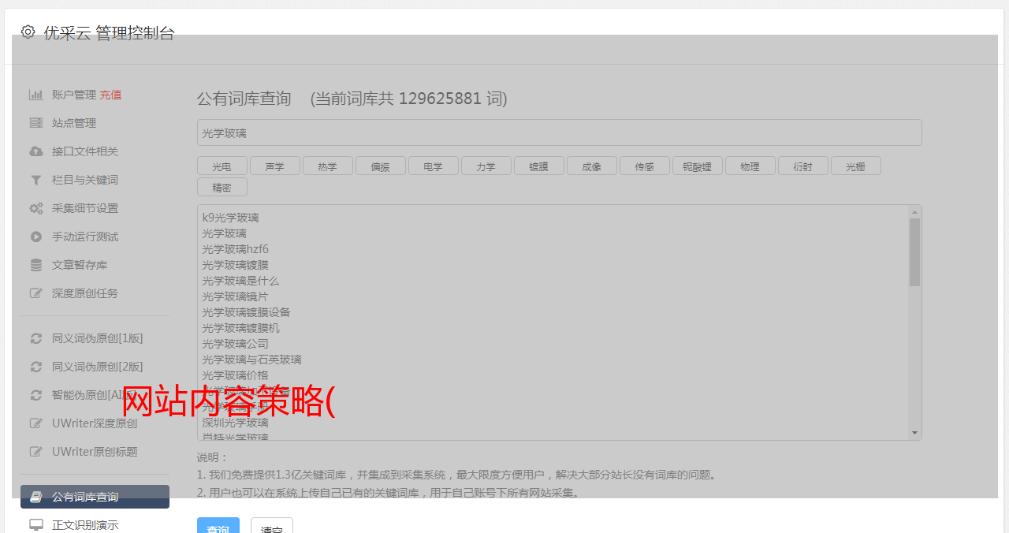Viewport: 1009px width, 533px height.
Task: Choose the 精密 tag button
Action: (x=222, y=188)
